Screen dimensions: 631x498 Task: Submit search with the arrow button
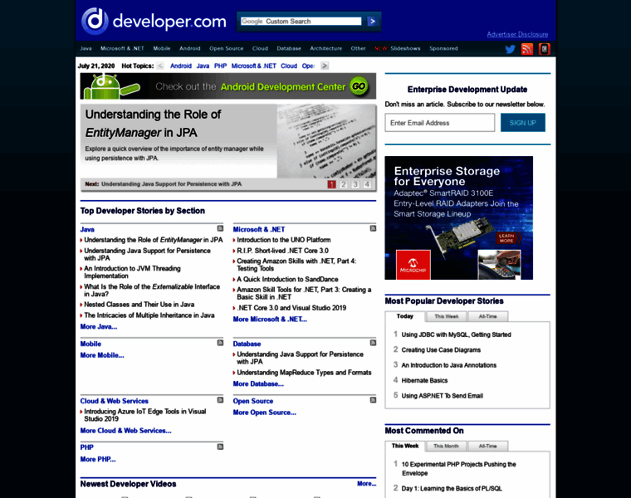[x=372, y=22]
